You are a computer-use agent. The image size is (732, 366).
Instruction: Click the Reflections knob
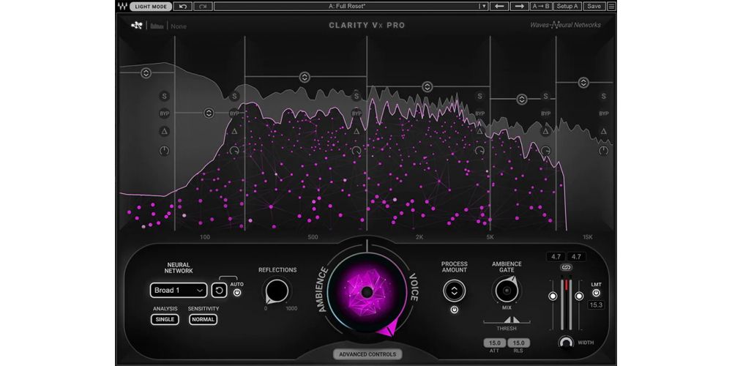click(277, 291)
